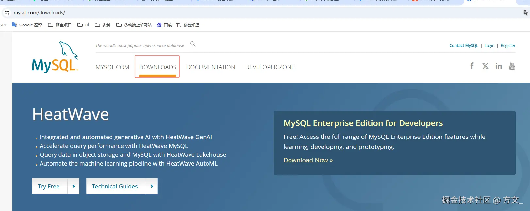The height and width of the screenshot is (211, 530).
Task: Click the Download Now » link
Action: tap(308, 160)
